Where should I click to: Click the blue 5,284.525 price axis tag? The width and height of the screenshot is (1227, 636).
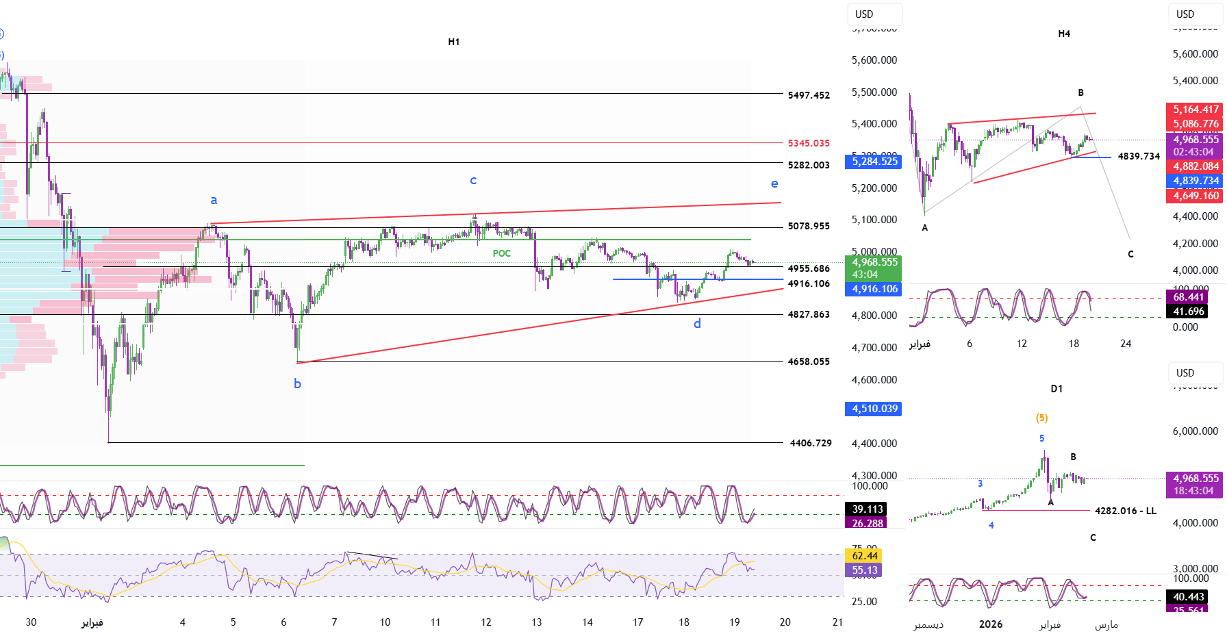[874, 162]
